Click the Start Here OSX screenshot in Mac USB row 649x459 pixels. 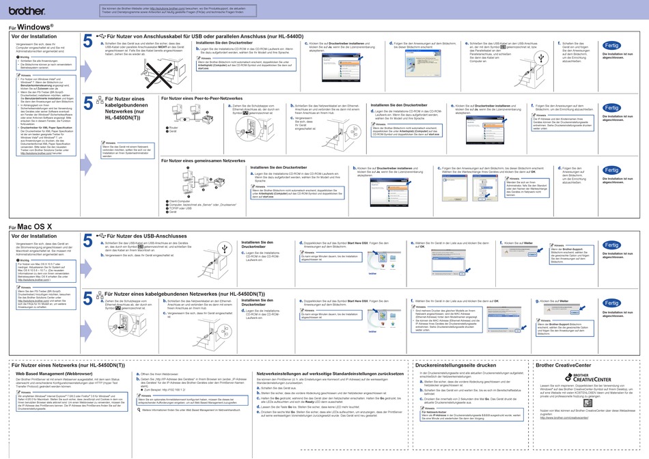[384, 262]
